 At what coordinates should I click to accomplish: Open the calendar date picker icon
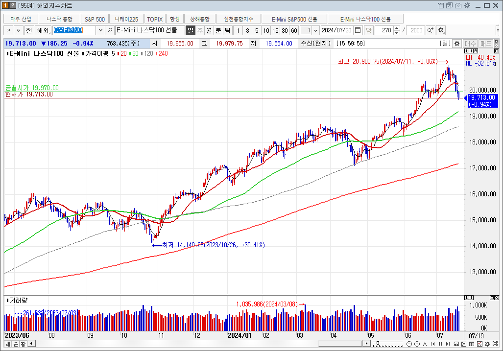point(358,30)
